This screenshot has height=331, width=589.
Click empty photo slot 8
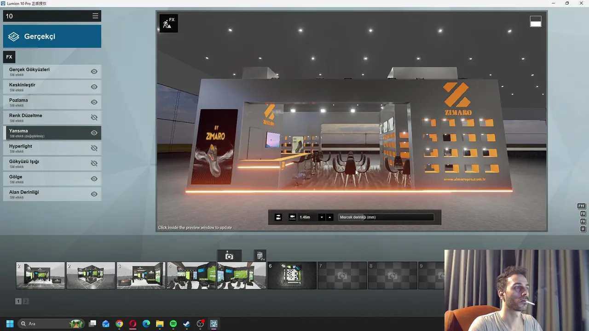point(393,275)
